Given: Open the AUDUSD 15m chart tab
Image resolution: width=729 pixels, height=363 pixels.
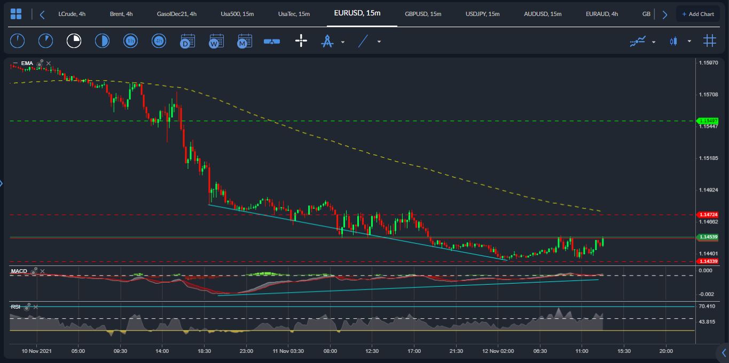Looking at the screenshot, I should (x=542, y=14).
